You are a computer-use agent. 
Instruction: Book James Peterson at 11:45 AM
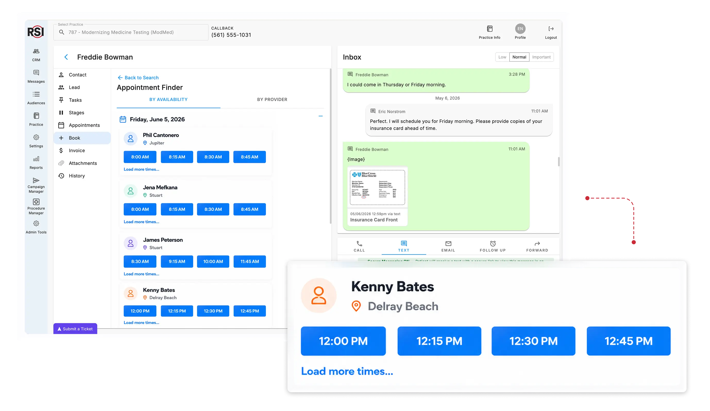click(249, 262)
